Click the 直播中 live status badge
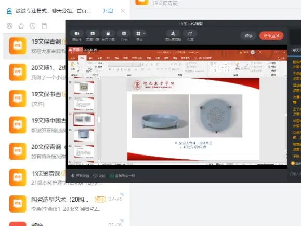Image resolution: width=301 pixels, height=226 pixels. pos(75,50)
